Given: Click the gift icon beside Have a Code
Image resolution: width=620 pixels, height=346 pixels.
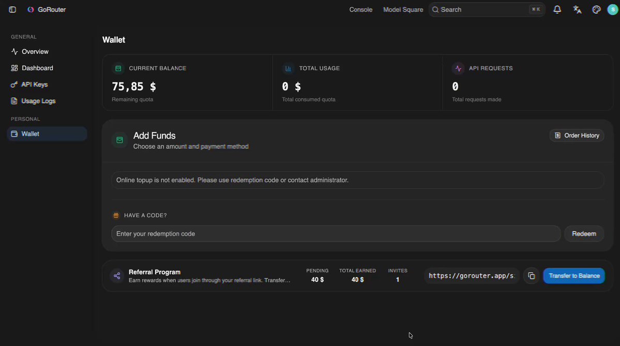Looking at the screenshot, I should 116,216.
